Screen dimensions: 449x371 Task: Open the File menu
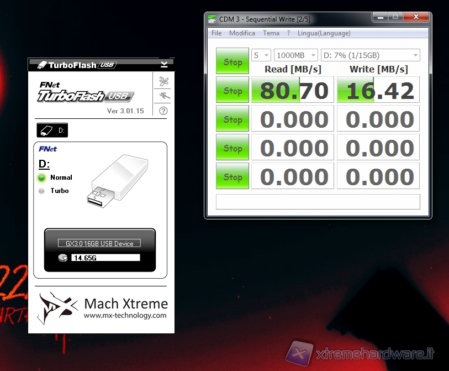click(x=216, y=33)
